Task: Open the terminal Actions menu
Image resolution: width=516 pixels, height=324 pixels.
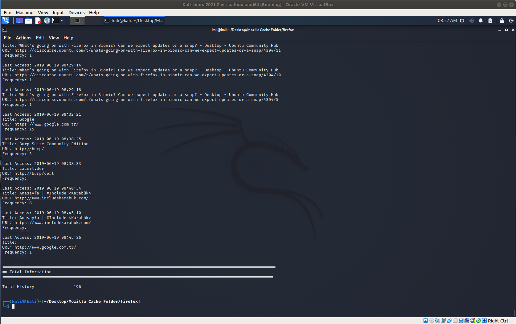Action: 23,38
